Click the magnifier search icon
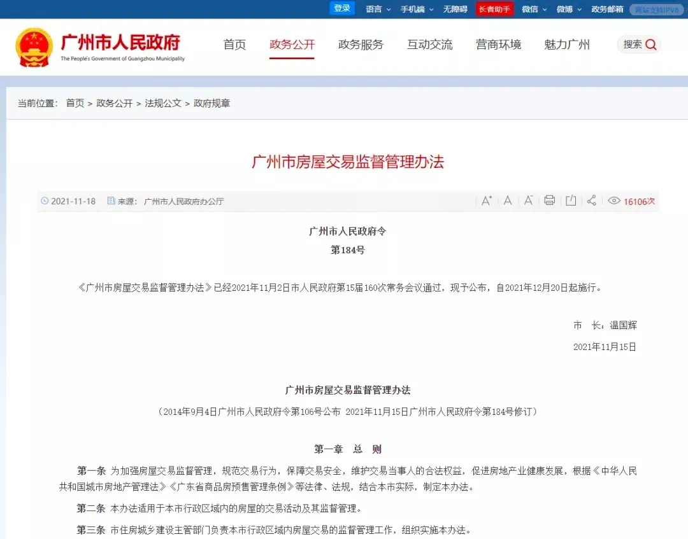This screenshot has height=539, width=688. point(651,45)
